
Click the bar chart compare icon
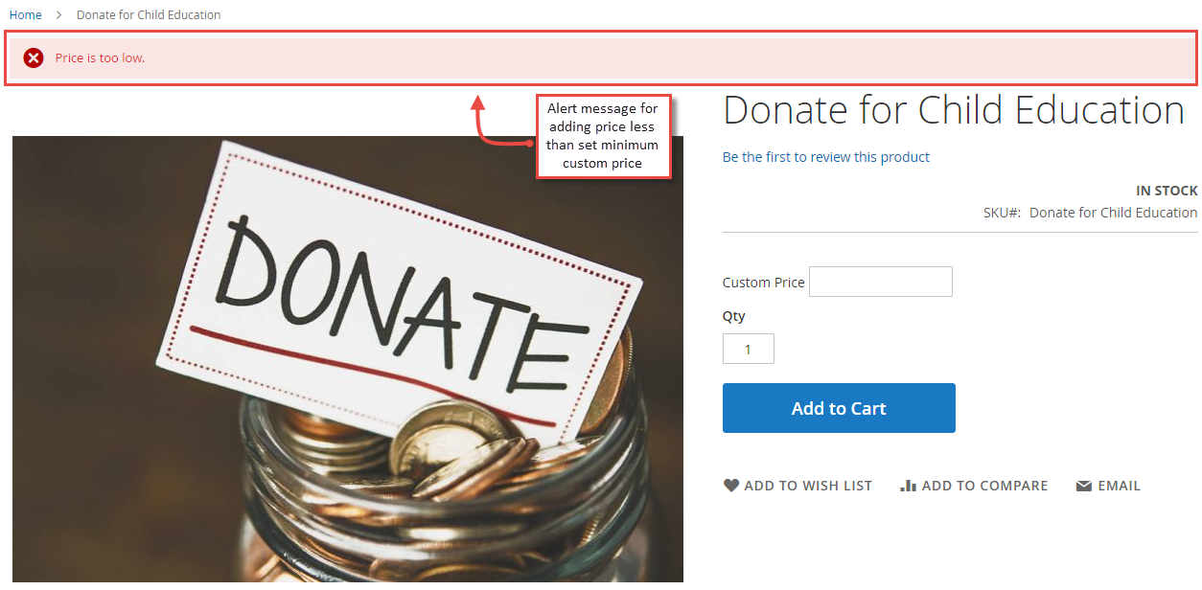[909, 486]
